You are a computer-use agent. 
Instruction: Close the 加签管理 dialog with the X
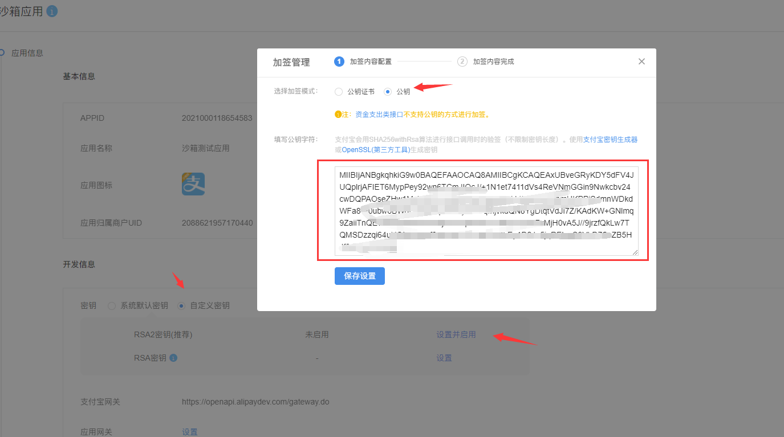coord(641,62)
